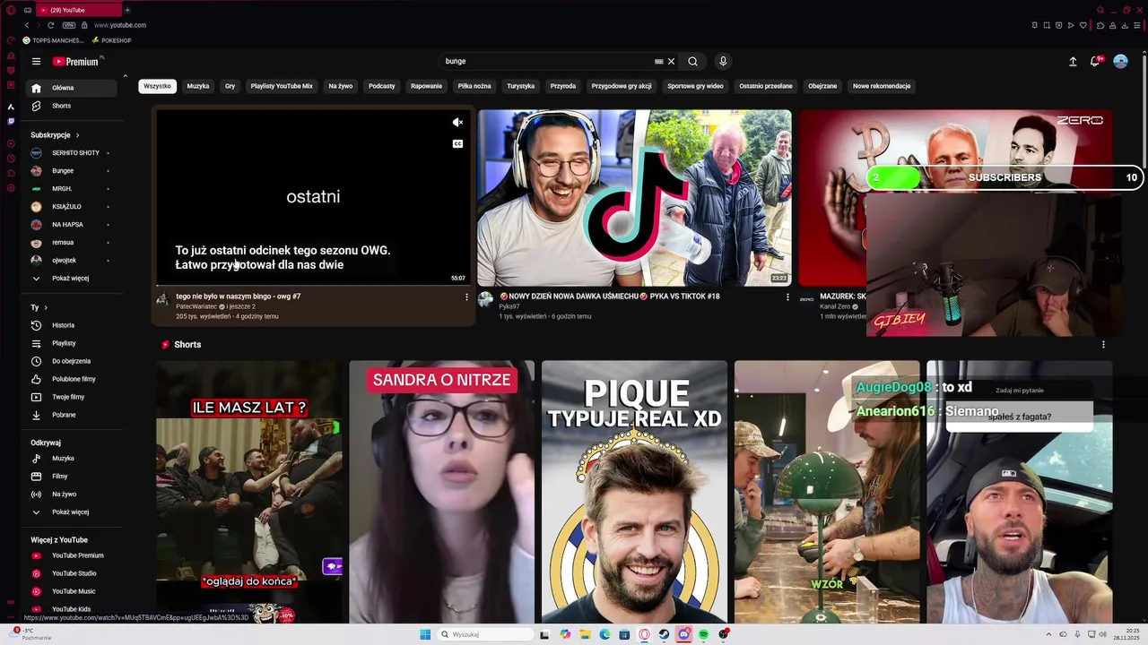Open the 'SANDRA O NITRZE' short
The image size is (1148, 645).
(x=441, y=492)
